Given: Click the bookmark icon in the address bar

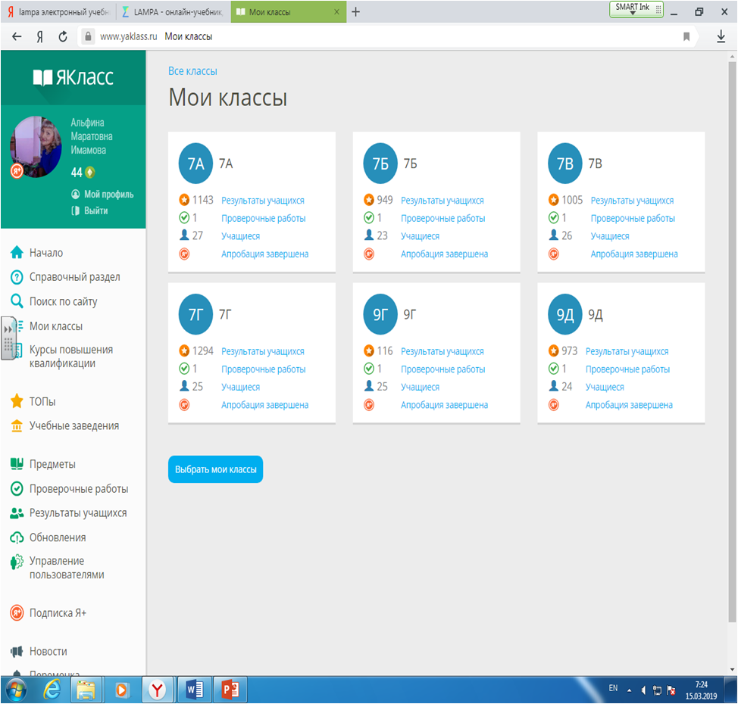Looking at the screenshot, I should pos(686,36).
